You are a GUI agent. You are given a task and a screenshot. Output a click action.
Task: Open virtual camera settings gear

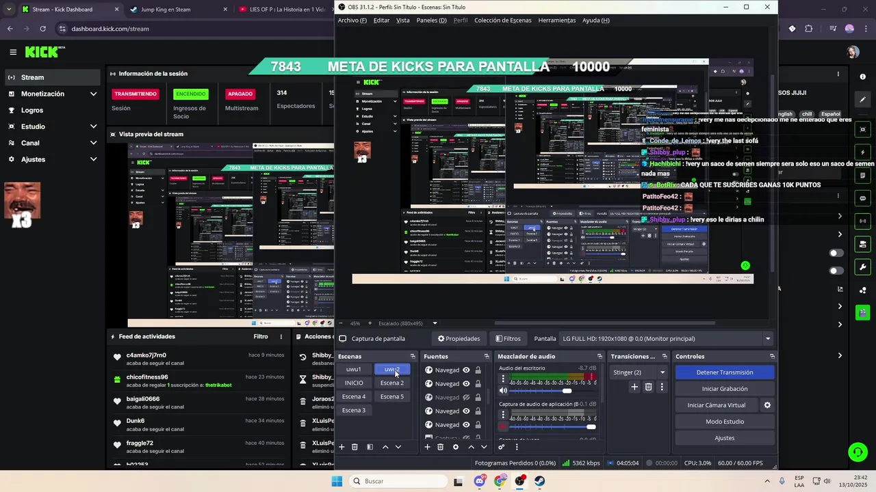point(767,405)
